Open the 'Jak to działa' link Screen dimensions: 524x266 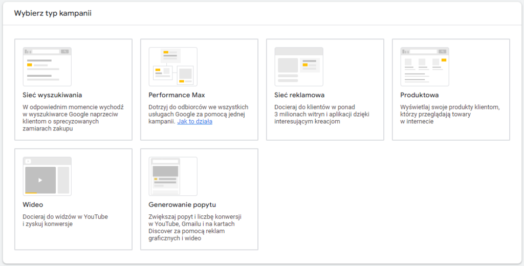click(x=195, y=121)
